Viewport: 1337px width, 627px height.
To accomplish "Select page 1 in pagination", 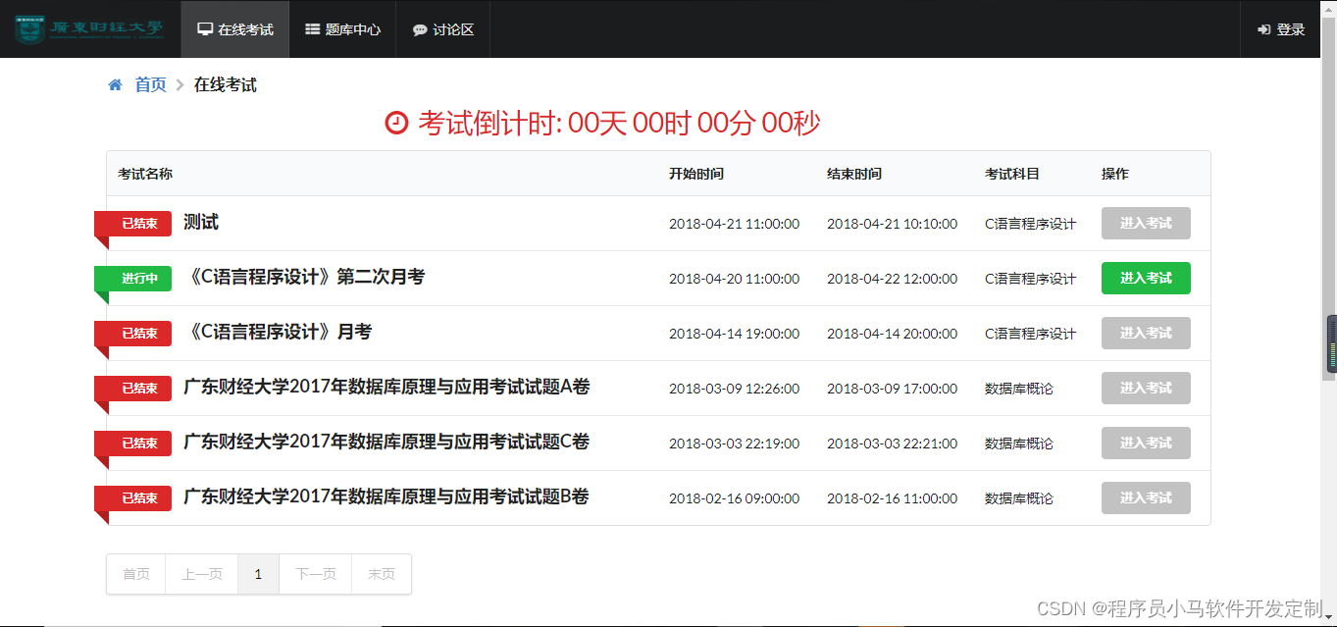I will click(258, 574).
